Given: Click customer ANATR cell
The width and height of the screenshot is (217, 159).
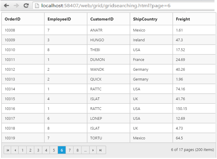Looking at the screenshot, I should pyautogui.click(x=108, y=30).
